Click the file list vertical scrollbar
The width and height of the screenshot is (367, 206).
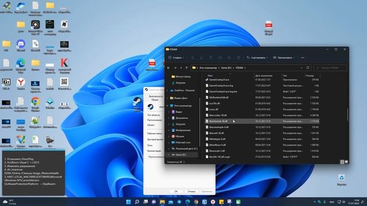click(x=348, y=114)
